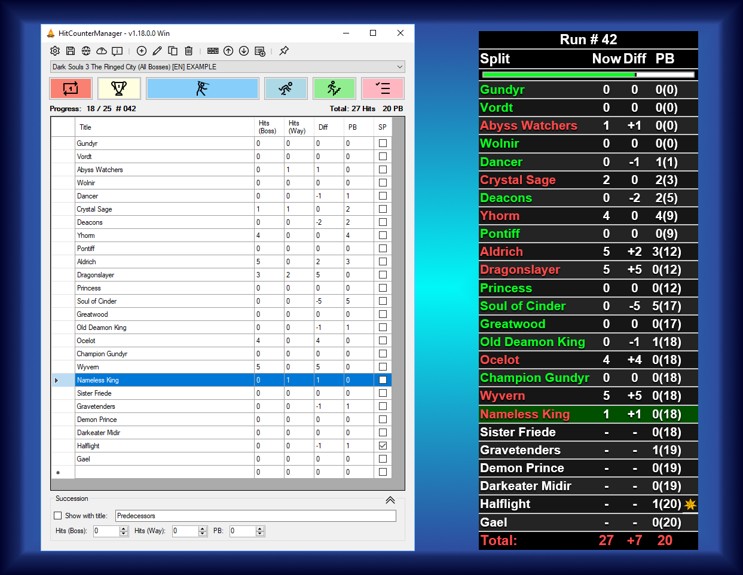Click the PB column header

point(359,127)
